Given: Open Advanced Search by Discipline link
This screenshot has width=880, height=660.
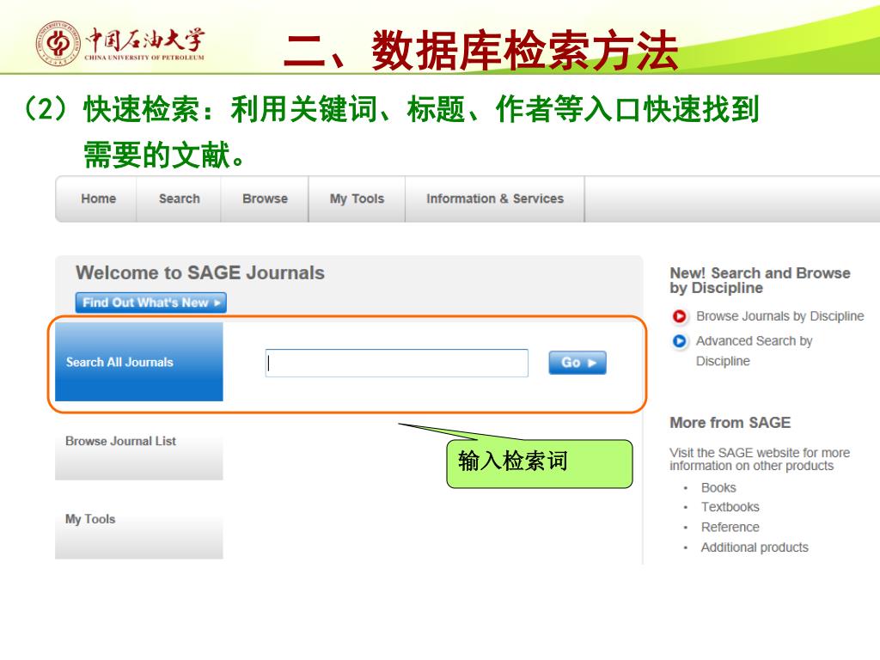Looking at the screenshot, I should click(x=755, y=351).
